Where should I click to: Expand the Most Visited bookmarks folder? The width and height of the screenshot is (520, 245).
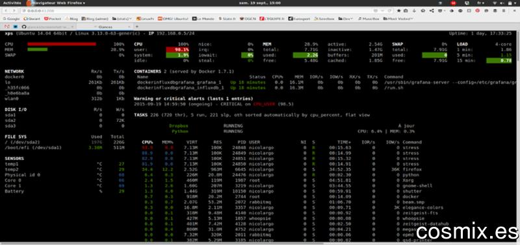point(398,19)
